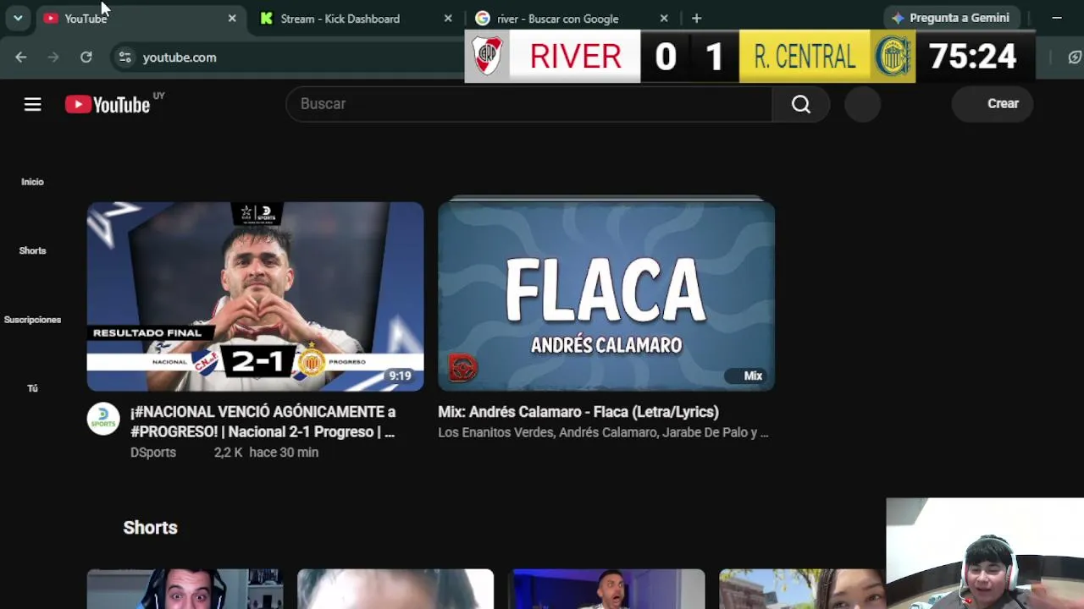Click the "2,2 K" view count

coord(229,453)
